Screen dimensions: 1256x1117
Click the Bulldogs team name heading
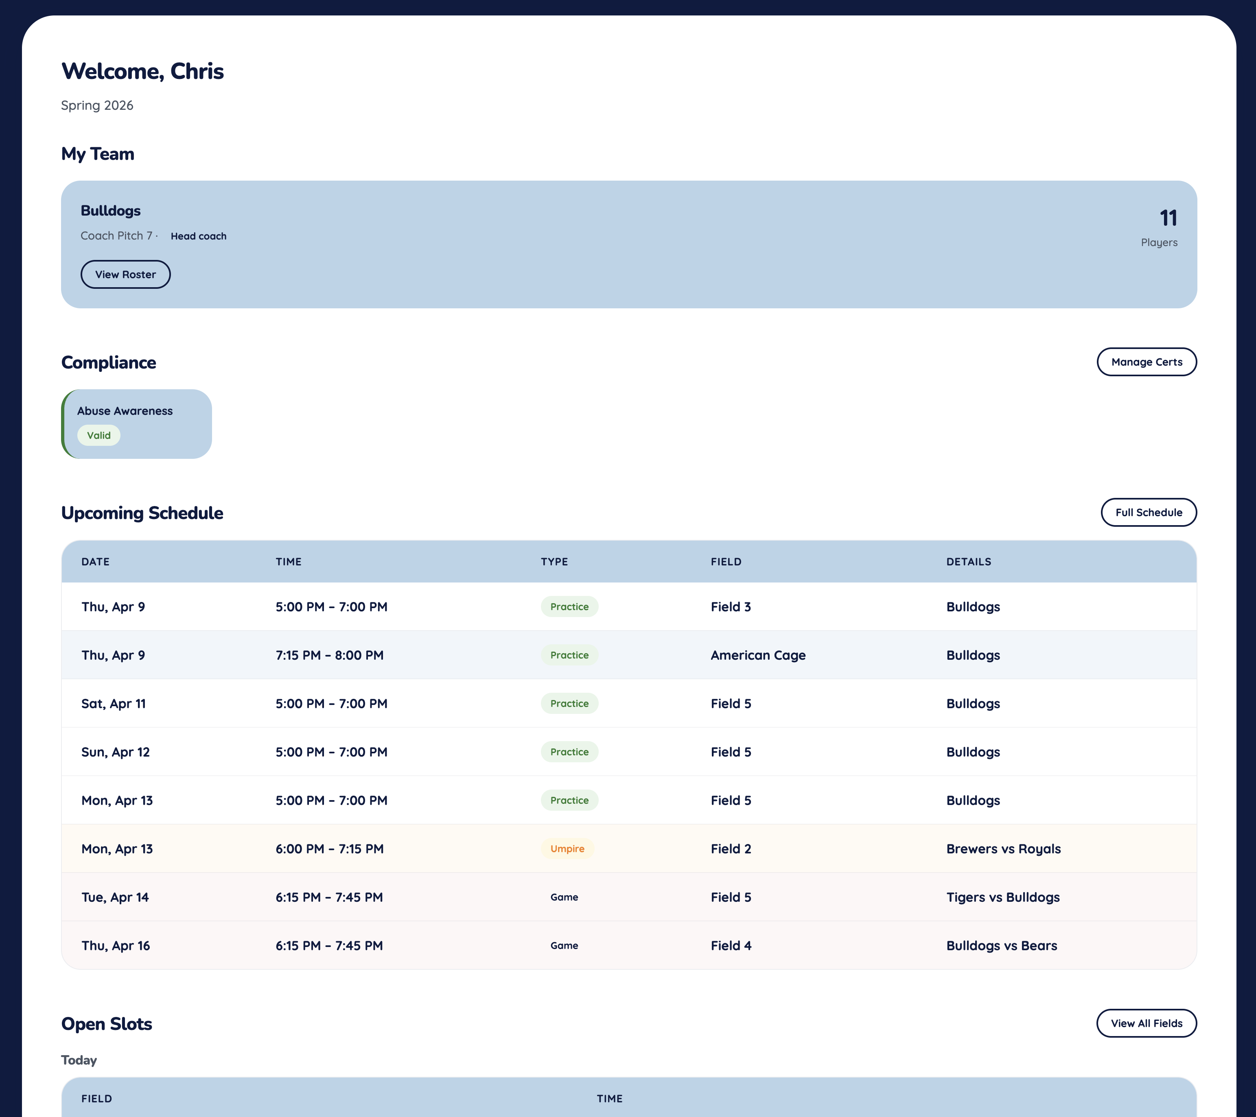click(x=111, y=211)
